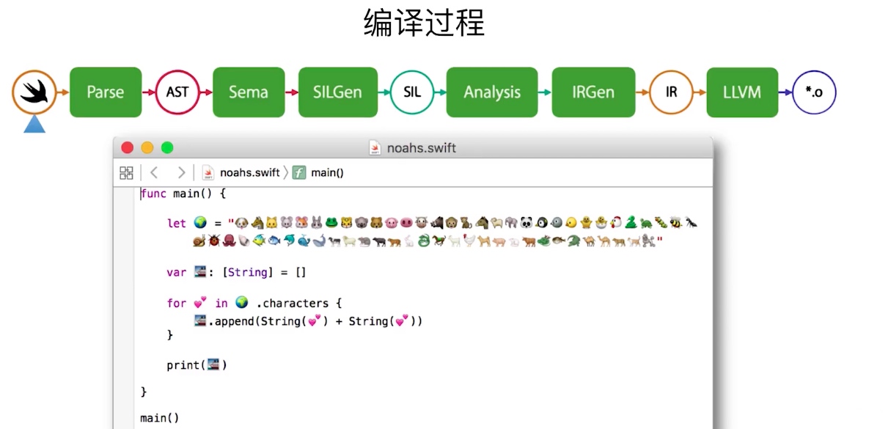Select the AST circle node
The image size is (888, 429).
pos(177,92)
